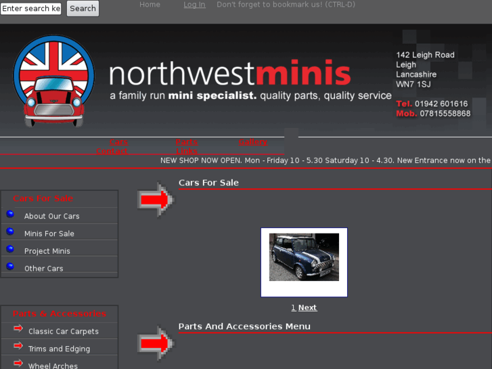Click the 142 Leigh Road address line
Screen dimensions: 492x369
425,55
